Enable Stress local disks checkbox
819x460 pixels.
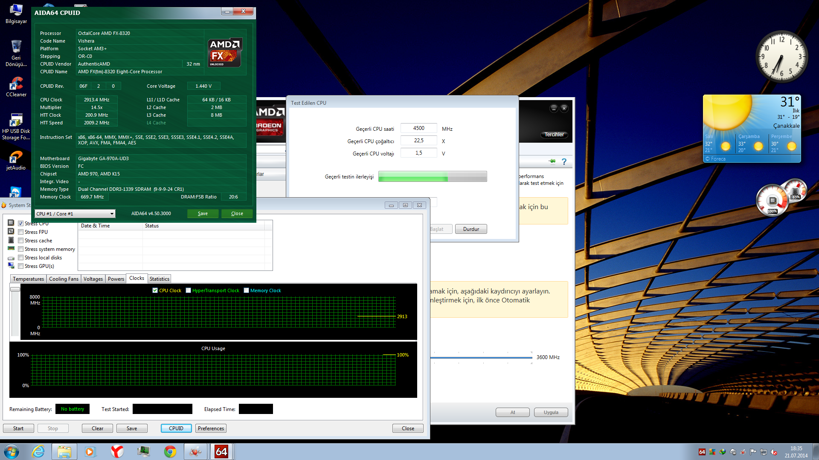[x=20, y=257]
